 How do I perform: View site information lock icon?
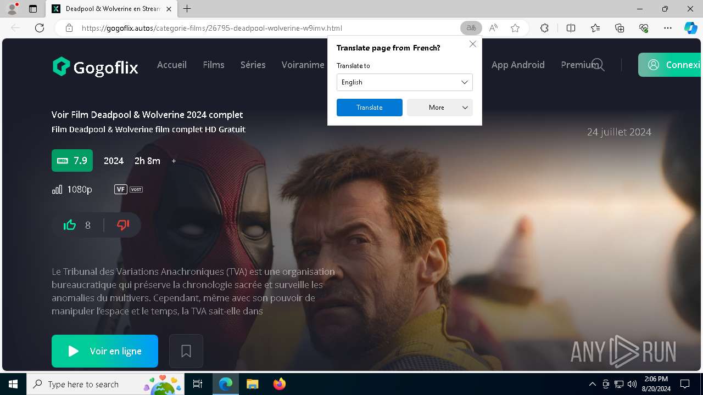point(69,28)
